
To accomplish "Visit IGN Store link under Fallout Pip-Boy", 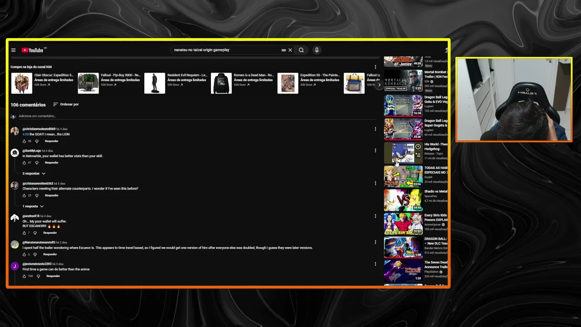I will 108,84.
